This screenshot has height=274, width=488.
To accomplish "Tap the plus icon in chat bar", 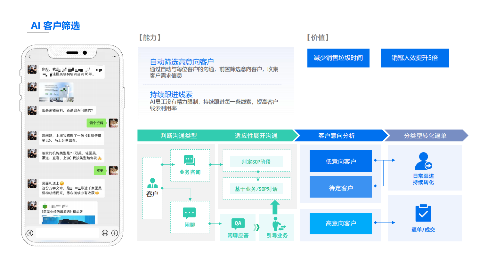I will pos(115,233).
